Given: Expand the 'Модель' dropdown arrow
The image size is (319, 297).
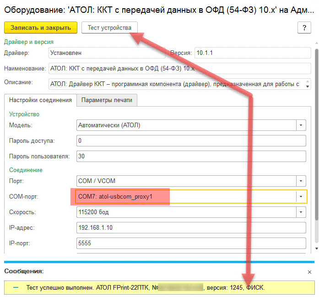Looking at the screenshot, I should pos(301,125).
